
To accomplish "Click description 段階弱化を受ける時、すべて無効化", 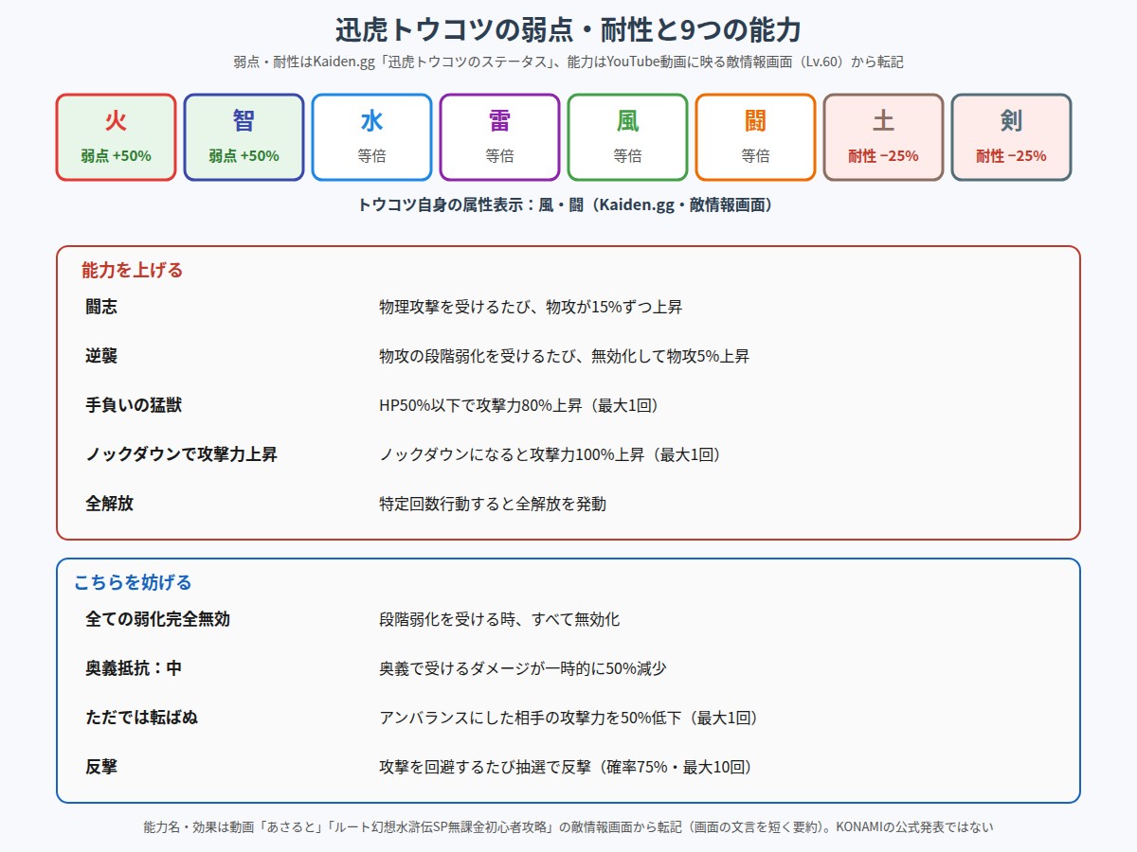I will pos(499,620).
